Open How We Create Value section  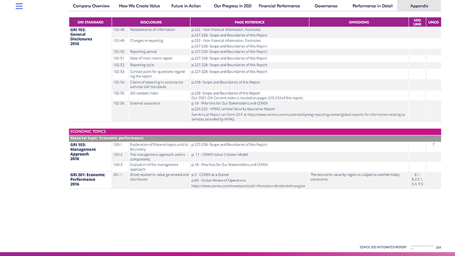point(139,6)
